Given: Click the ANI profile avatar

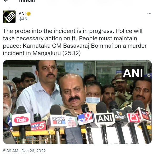Looking at the screenshot, I should click(9, 17).
